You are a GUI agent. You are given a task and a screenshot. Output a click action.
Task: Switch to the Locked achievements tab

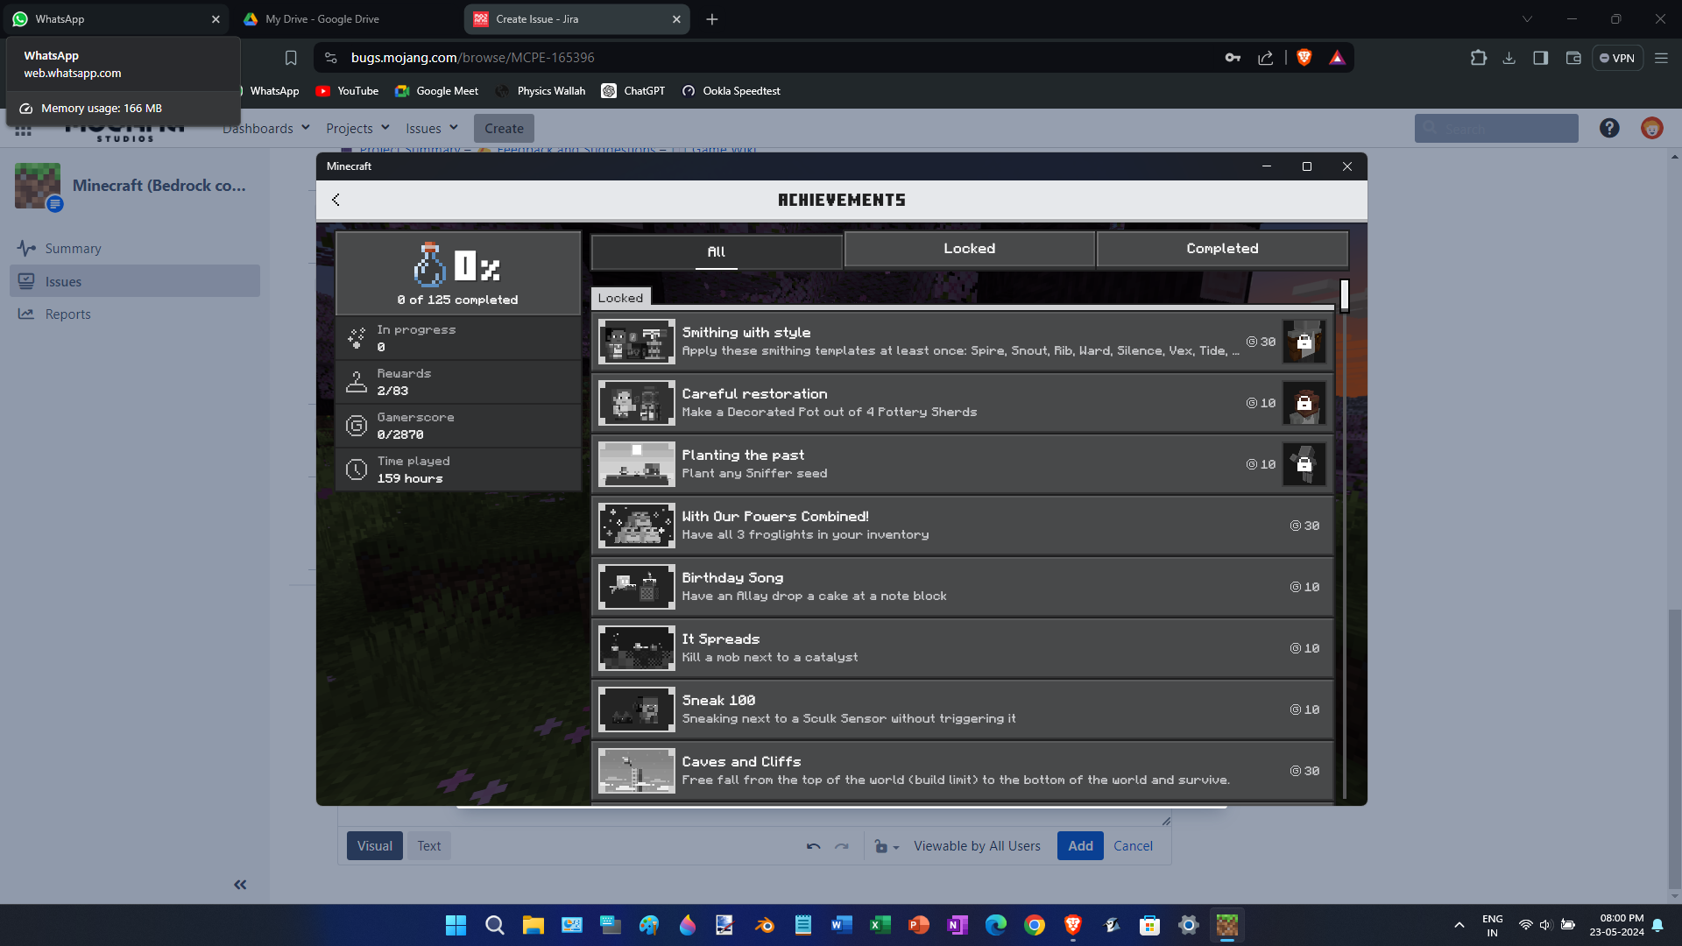969,249
